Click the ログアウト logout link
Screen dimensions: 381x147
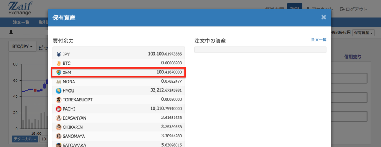[353, 9]
